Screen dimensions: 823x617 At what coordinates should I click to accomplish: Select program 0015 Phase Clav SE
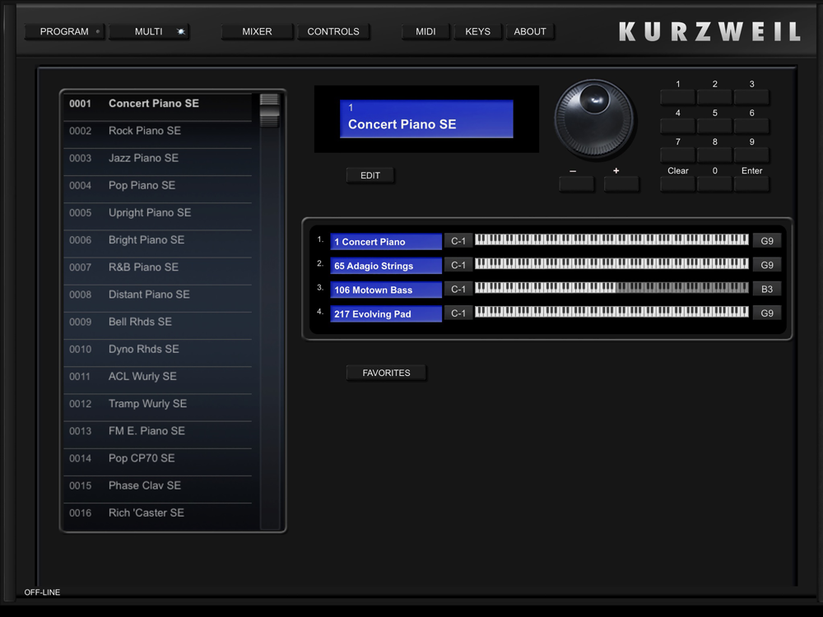157,489
